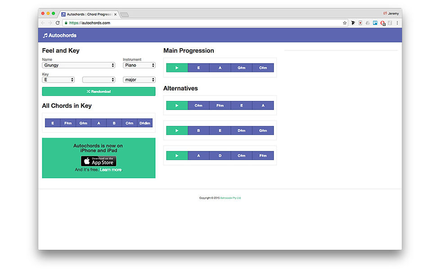The height and width of the screenshot is (271, 441).
Task: Play the B E D#m G#m alternative
Action: 177,131
